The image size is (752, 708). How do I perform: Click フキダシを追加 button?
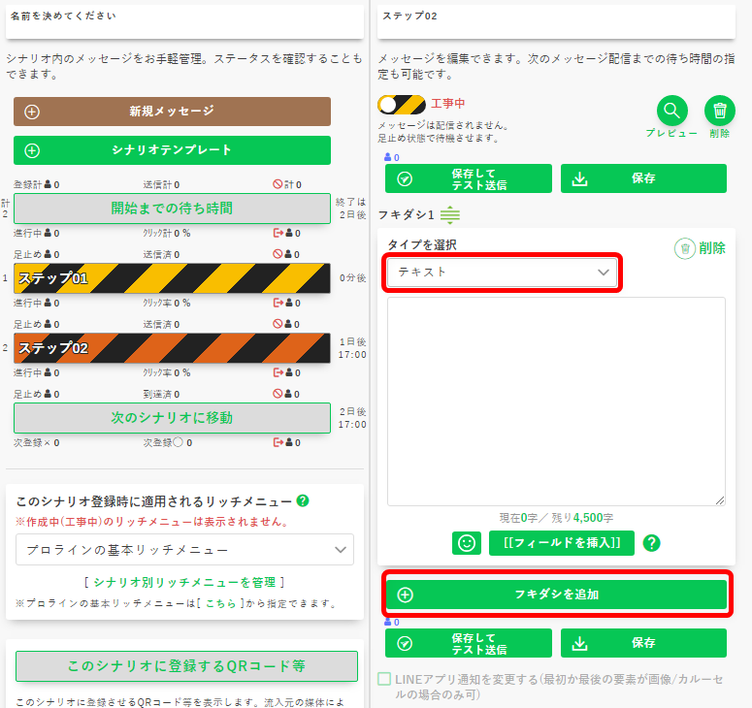[556, 595]
